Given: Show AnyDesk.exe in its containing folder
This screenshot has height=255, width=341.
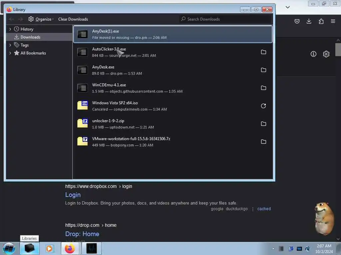Looking at the screenshot, I should 263,70.
